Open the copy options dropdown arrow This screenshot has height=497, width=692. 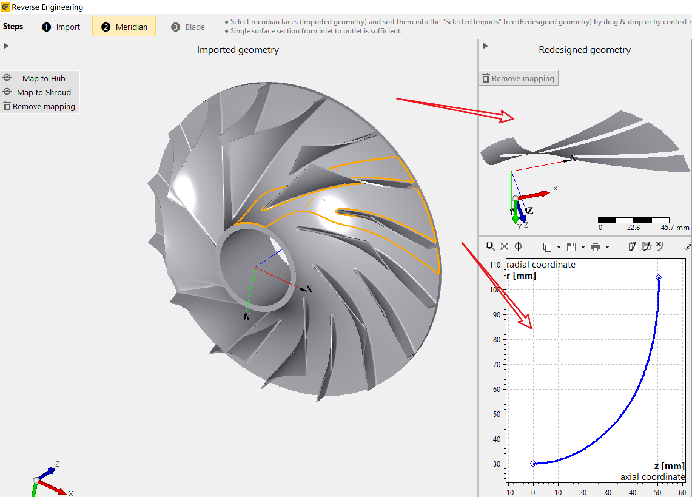coord(559,247)
